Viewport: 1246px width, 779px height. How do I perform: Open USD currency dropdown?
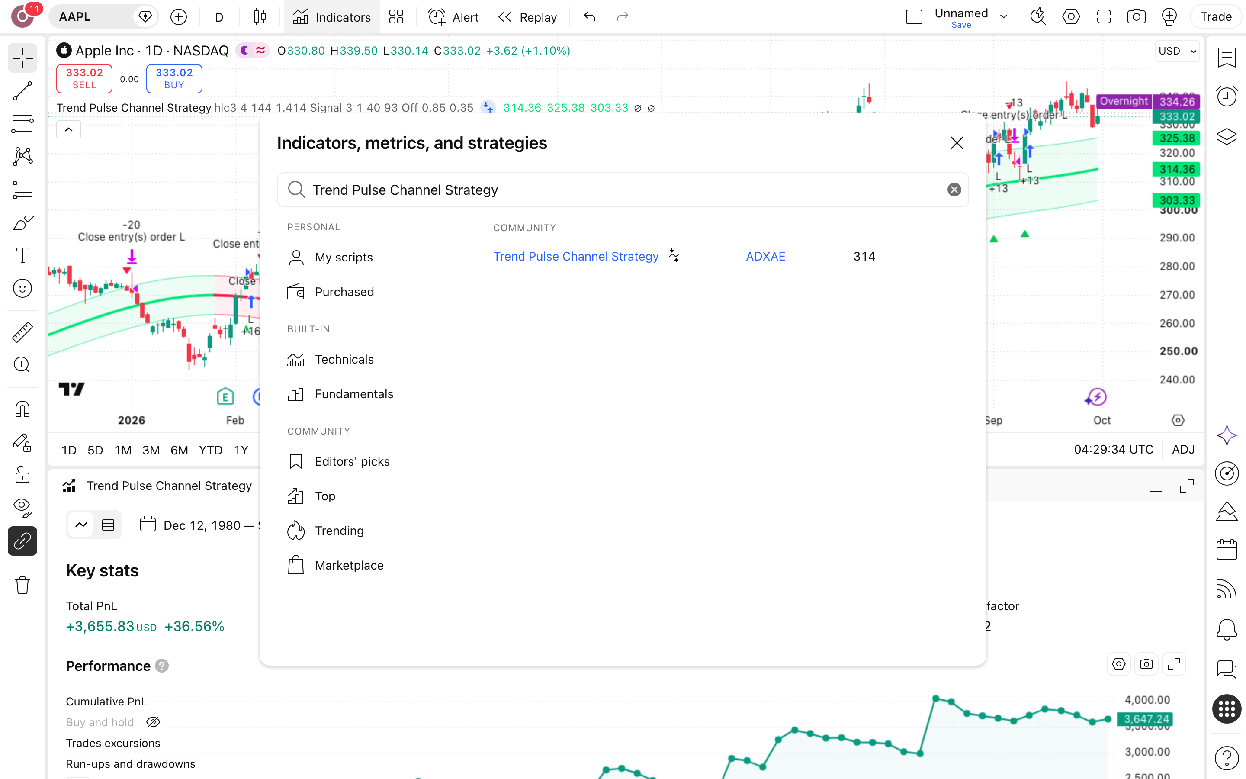tap(1177, 51)
